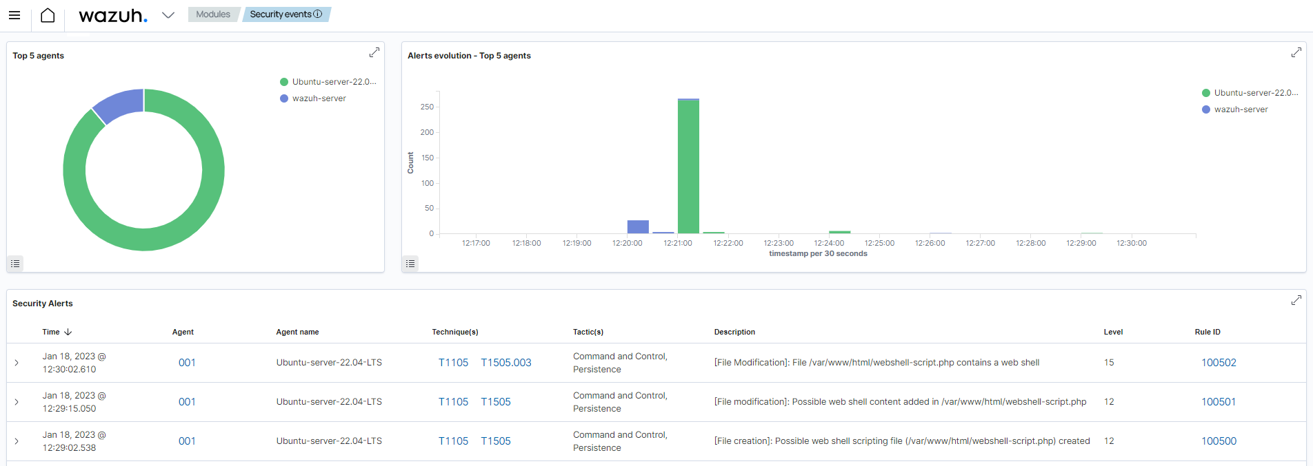
Task: Click tactics cell in the 12:30:02.610 row
Action: [x=620, y=363]
